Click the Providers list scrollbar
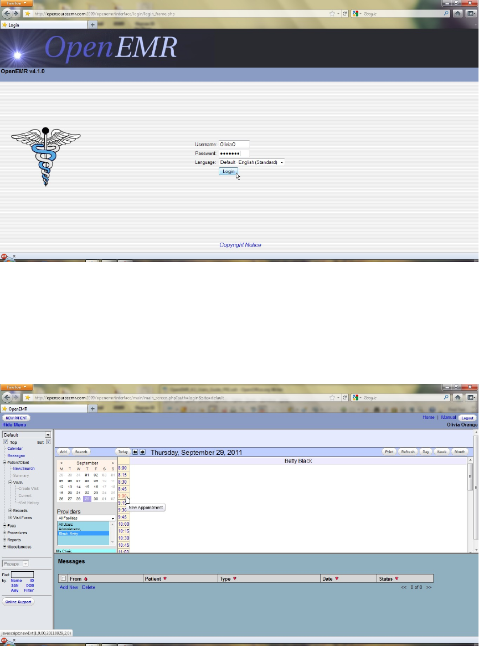 point(112,533)
